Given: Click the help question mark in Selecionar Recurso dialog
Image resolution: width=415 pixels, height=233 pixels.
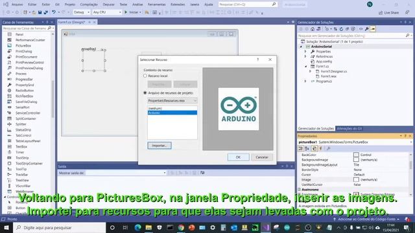Looking at the screenshot, I should point(258,60).
